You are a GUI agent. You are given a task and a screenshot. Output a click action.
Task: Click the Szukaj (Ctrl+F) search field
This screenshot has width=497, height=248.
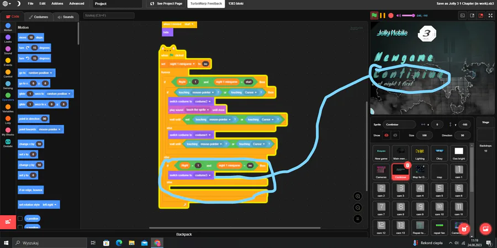tap(109, 15)
